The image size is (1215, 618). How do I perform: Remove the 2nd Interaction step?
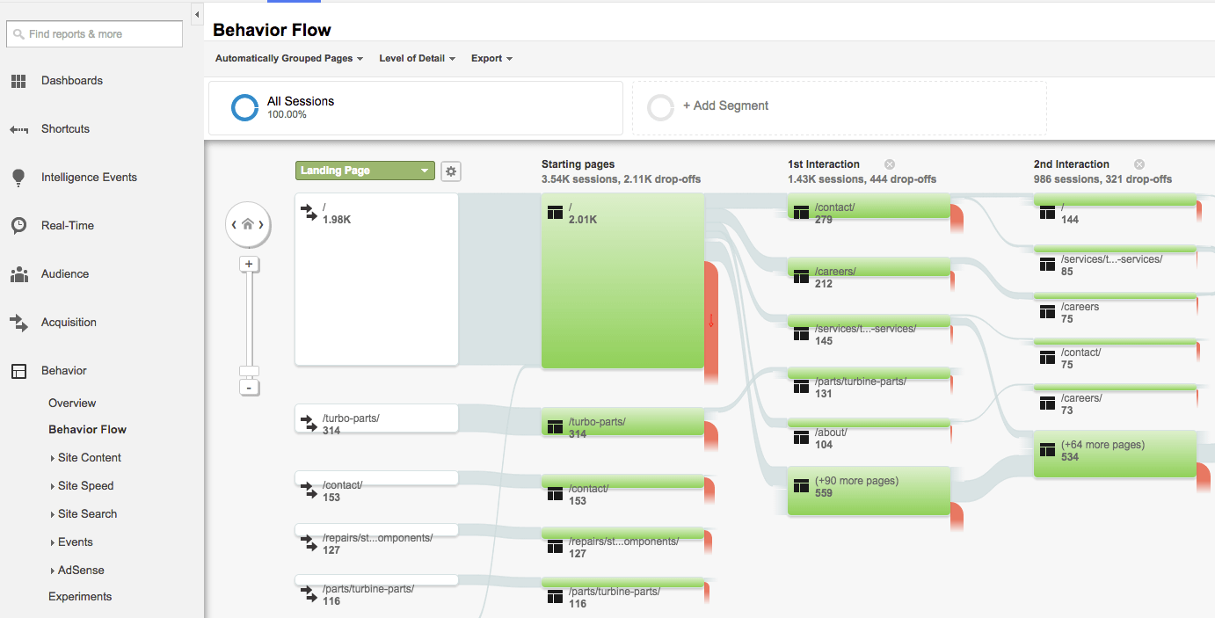(x=1139, y=164)
